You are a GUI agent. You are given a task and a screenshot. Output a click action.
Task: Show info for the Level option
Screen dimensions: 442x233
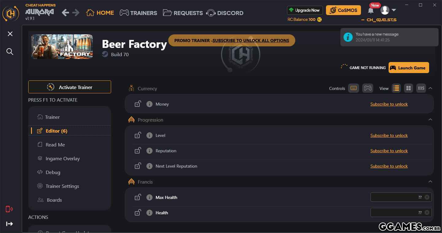pos(149,135)
